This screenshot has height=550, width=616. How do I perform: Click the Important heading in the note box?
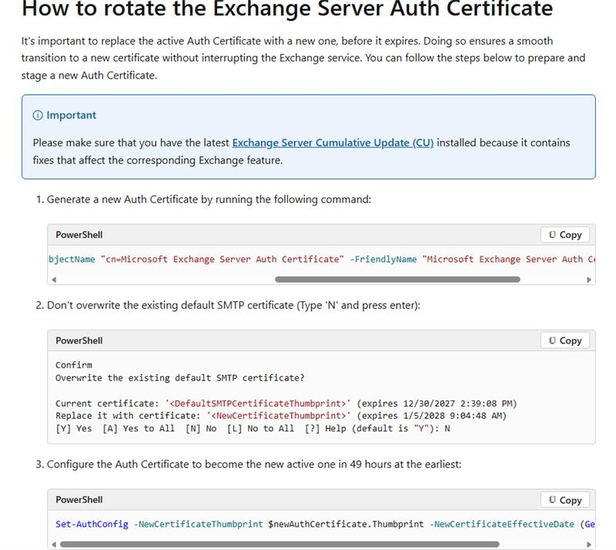[71, 116]
